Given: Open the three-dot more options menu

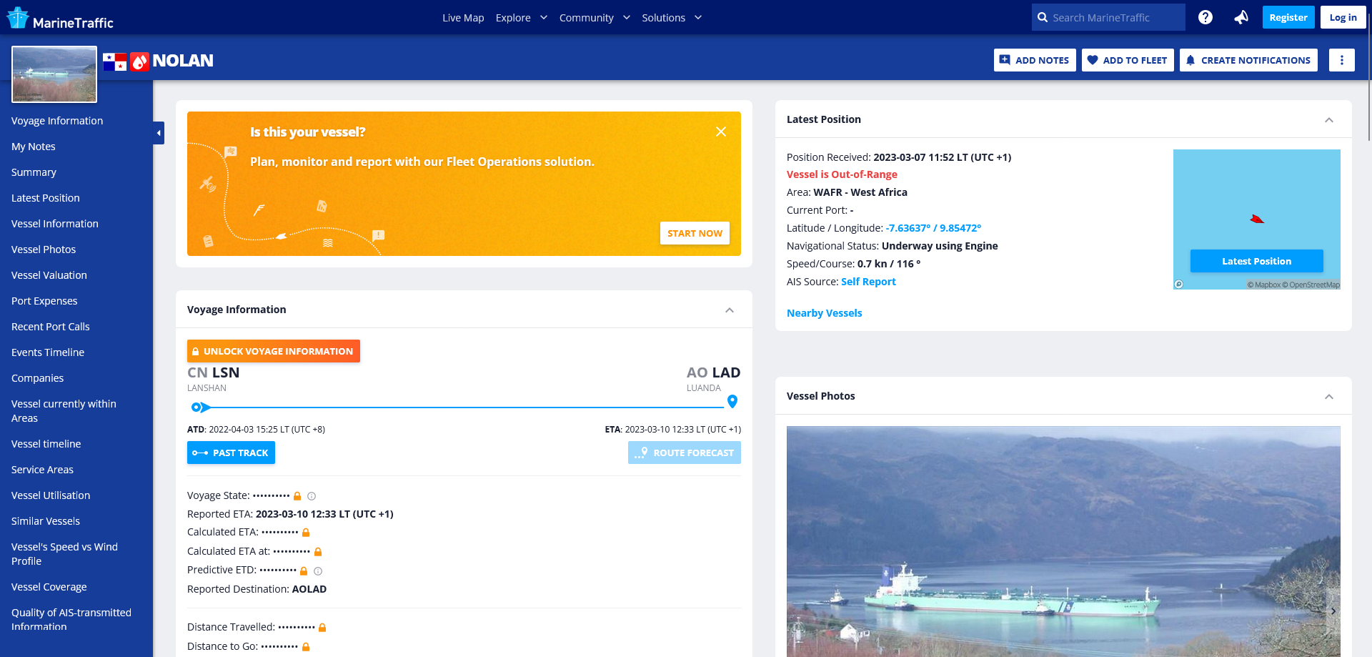Looking at the screenshot, I should tap(1341, 60).
